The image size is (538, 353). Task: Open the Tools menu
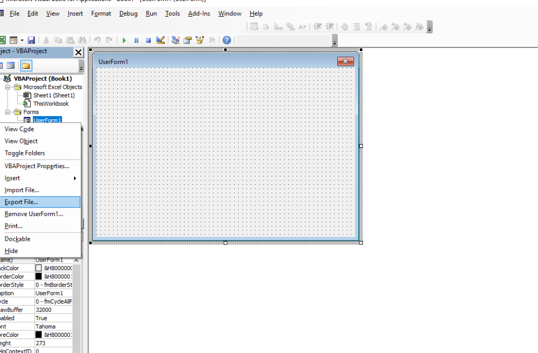(x=172, y=14)
